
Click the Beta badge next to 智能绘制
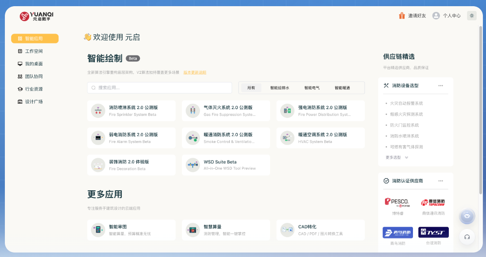click(x=133, y=58)
